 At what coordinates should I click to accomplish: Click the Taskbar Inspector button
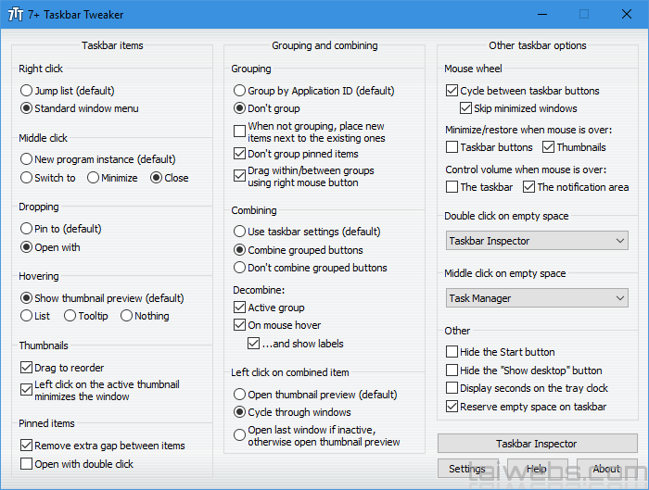tap(536, 444)
